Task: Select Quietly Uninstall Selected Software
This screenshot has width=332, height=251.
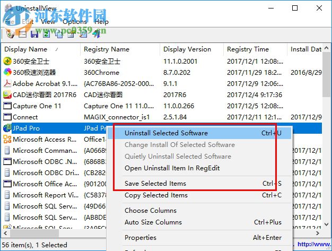Action: [x=199, y=157]
